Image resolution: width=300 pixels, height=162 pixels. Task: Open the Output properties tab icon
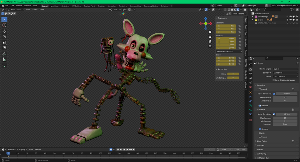click(250, 74)
